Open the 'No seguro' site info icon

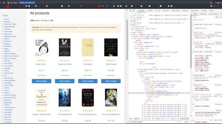point(8,3)
